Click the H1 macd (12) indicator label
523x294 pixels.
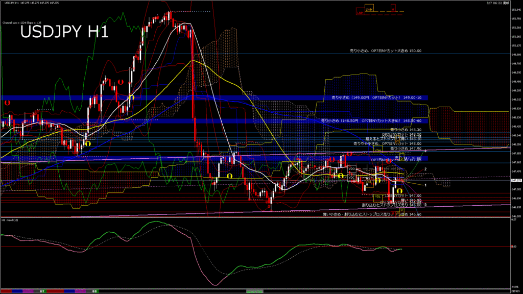(11, 220)
